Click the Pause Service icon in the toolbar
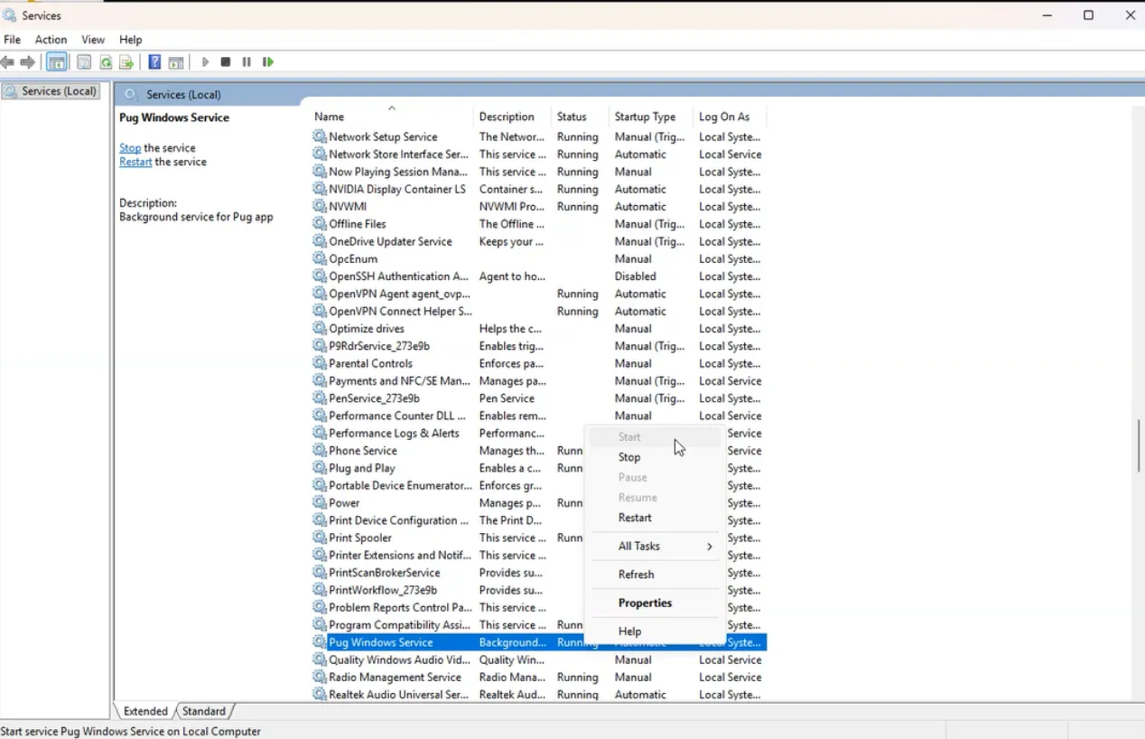 pyautogui.click(x=247, y=62)
